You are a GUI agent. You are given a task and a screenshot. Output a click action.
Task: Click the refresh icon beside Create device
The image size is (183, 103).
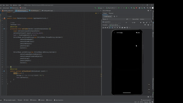pyautogui.click(x=114, y=16)
